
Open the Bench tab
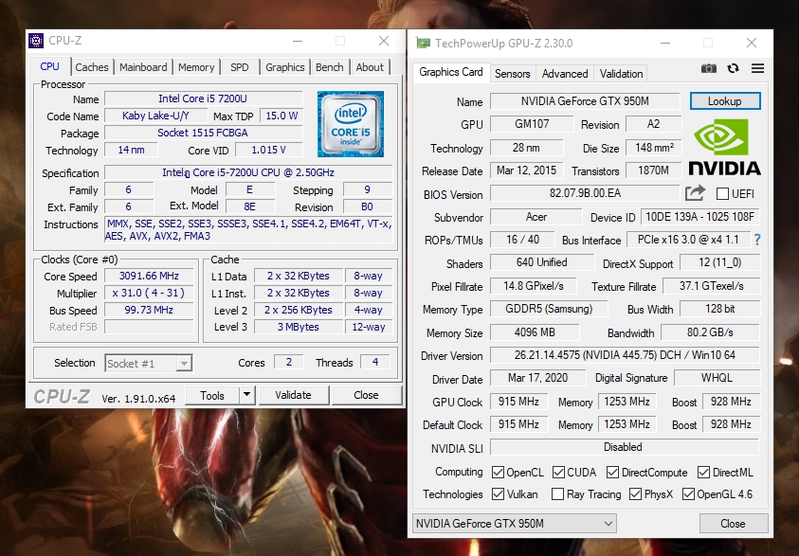330,67
